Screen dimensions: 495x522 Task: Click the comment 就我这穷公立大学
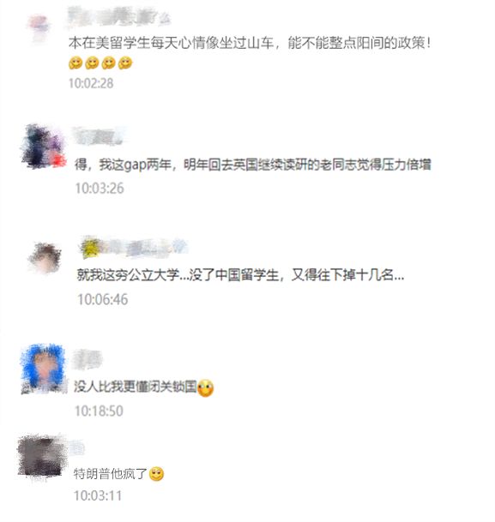(240, 275)
